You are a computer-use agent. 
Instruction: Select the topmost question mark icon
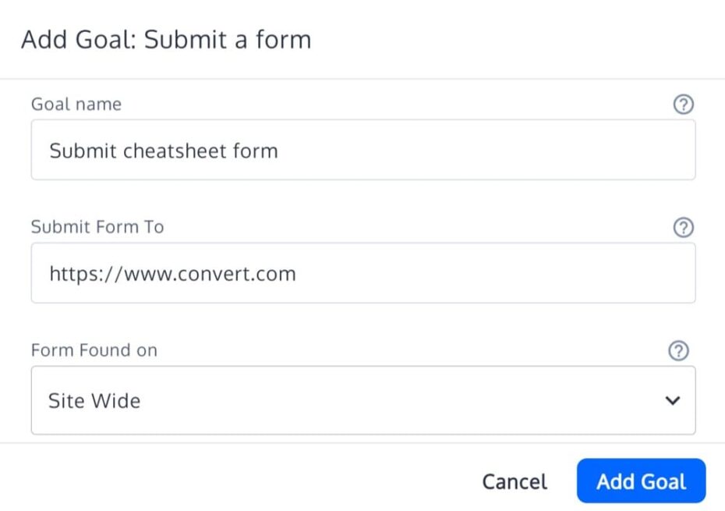click(x=683, y=104)
